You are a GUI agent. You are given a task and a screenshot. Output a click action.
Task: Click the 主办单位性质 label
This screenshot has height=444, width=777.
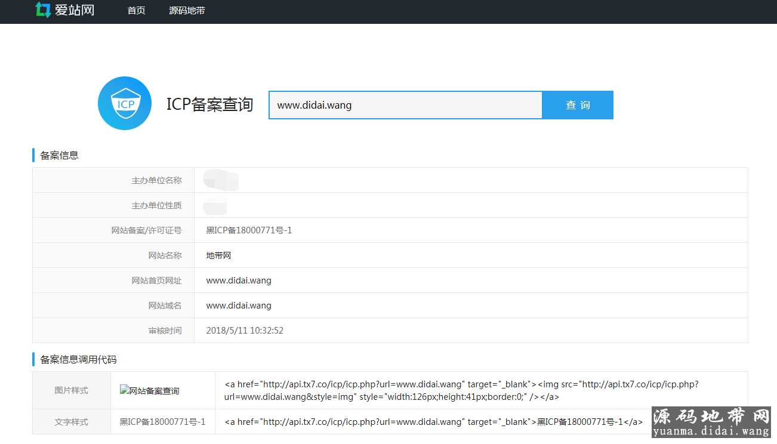coord(156,205)
